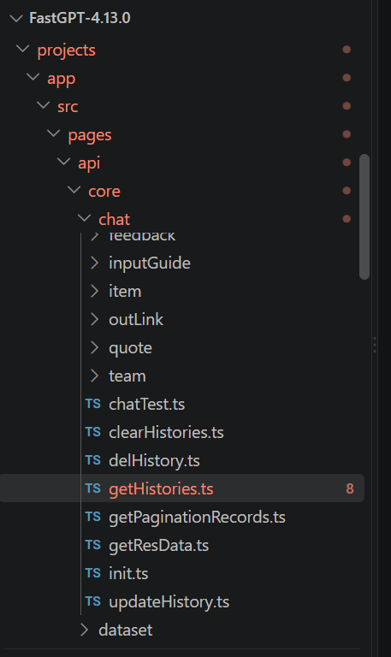Click the explorer vertical scrollbar thumb
The height and width of the screenshot is (657, 391).
[x=364, y=216]
